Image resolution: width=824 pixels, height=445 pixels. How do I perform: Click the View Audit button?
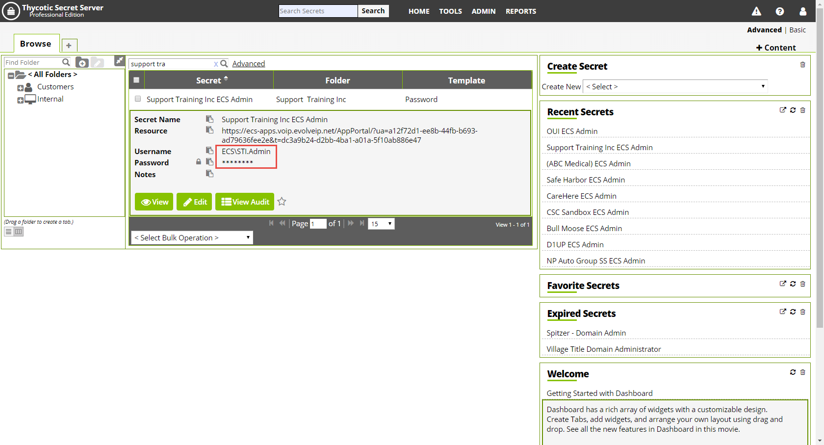[245, 202]
